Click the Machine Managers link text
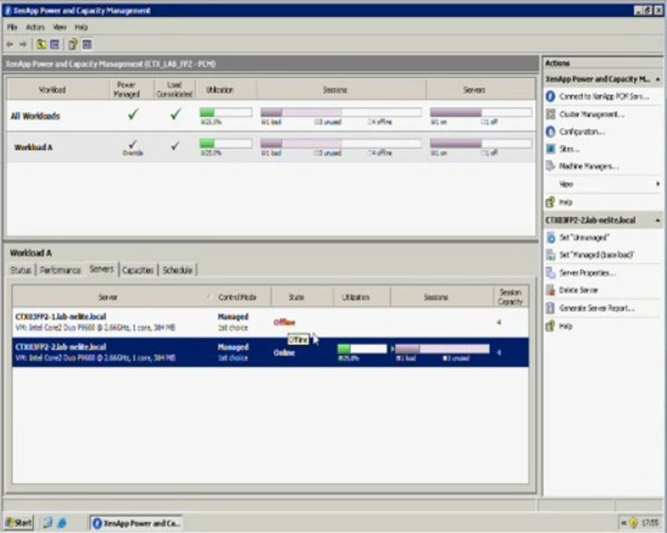Viewport: 667px width, 533px height. (x=588, y=166)
